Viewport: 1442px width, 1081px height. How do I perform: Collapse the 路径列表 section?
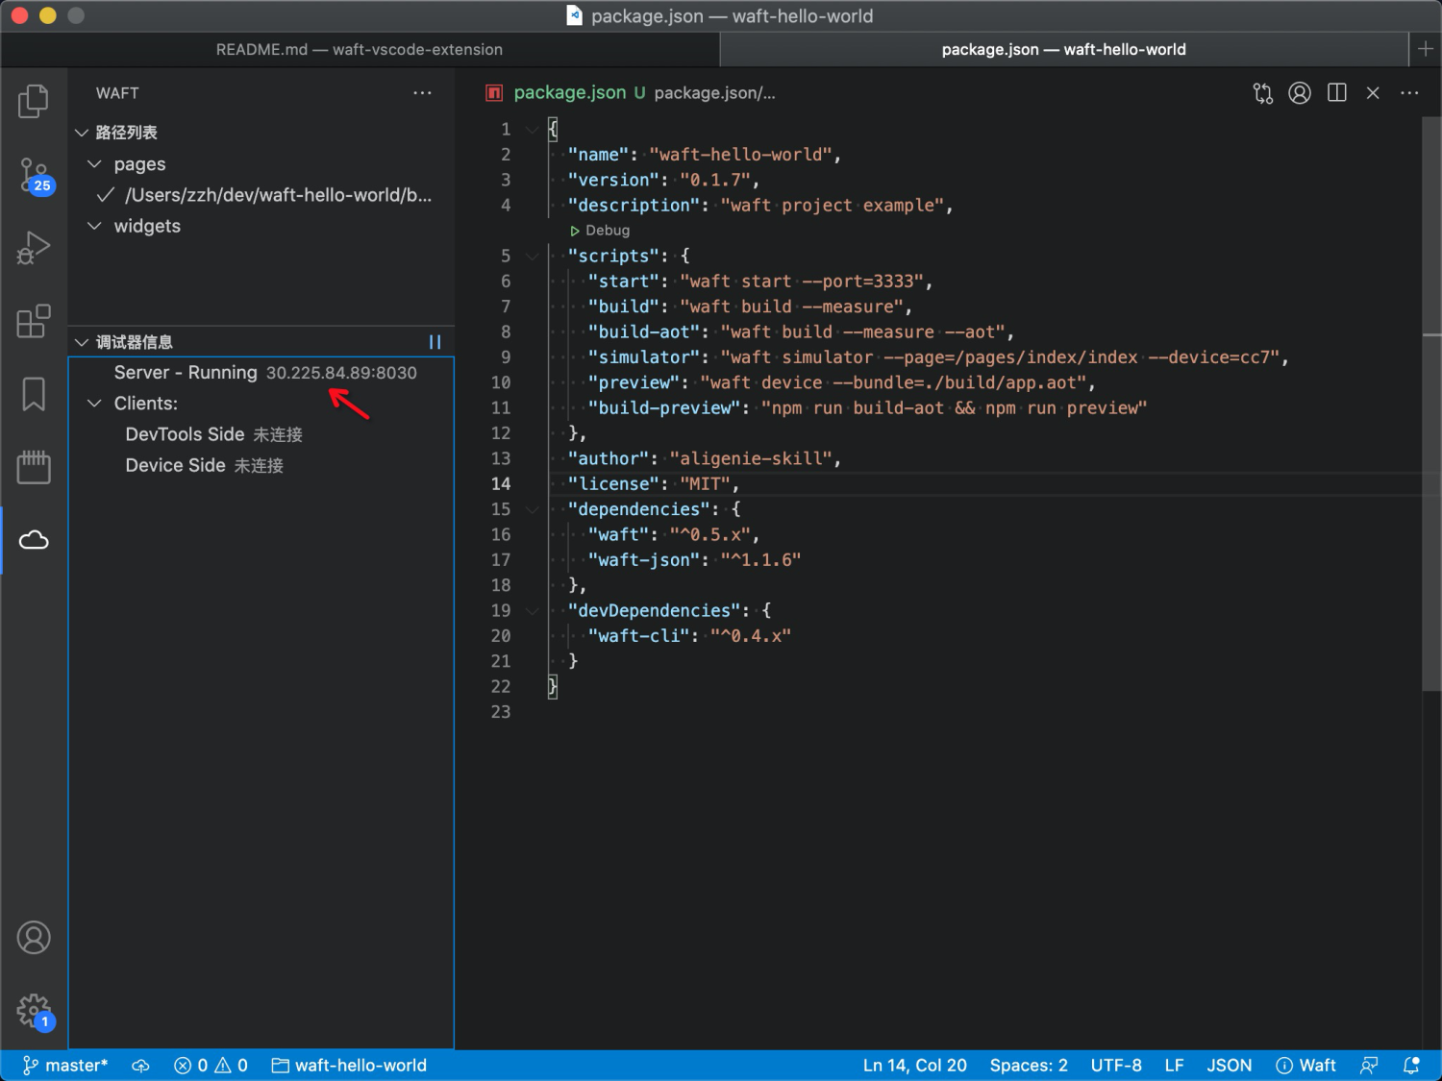click(x=82, y=133)
